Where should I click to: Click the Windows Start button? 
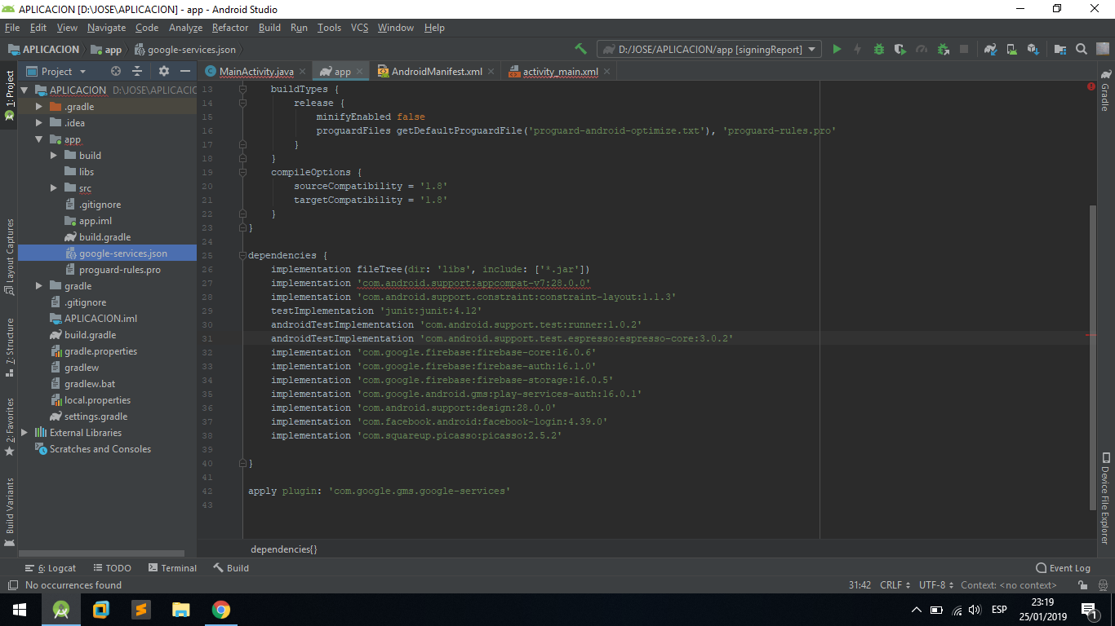[x=20, y=610]
